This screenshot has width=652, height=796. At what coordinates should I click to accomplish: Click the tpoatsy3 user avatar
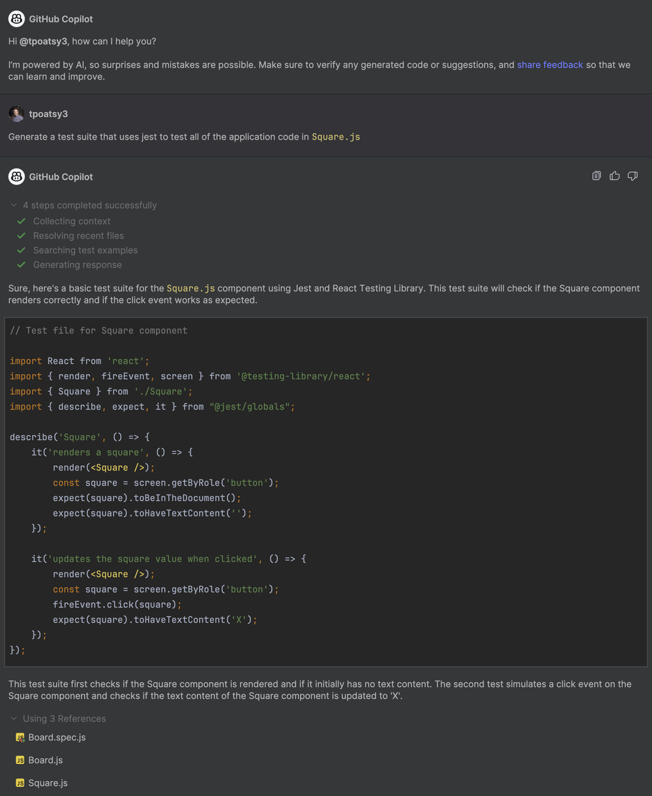pyautogui.click(x=16, y=114)
